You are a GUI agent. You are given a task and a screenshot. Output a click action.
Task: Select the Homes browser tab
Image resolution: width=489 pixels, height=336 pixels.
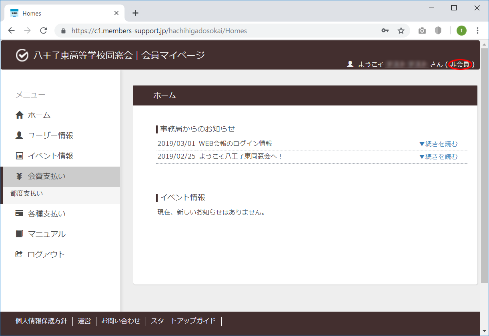(64, 13)
